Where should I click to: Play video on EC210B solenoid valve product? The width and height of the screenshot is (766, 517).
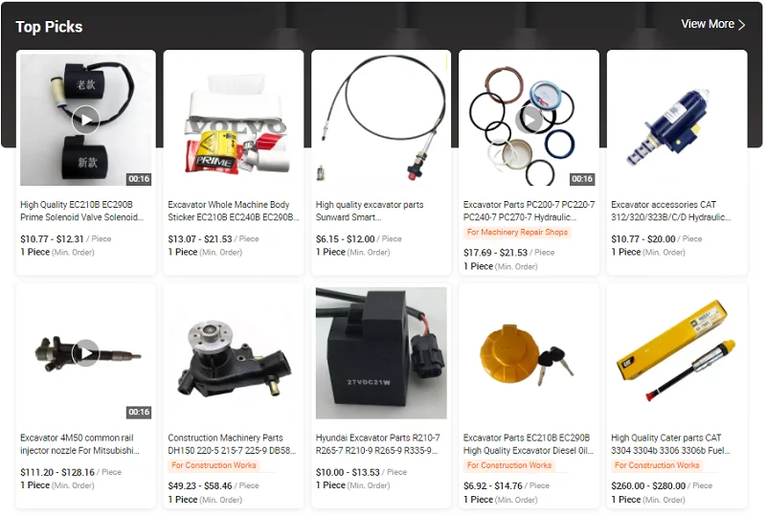[85, 120]
